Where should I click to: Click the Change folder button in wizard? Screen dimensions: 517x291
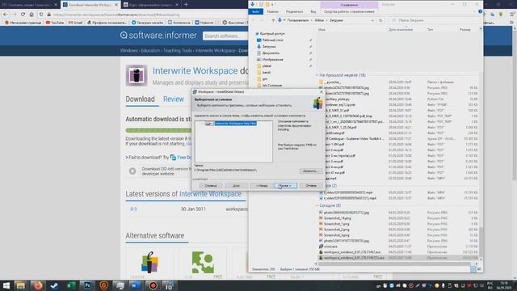point(310,171)
